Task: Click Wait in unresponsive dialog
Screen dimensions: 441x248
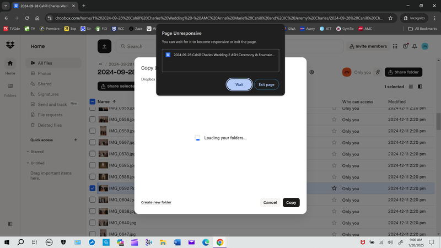Action: coord(239,85)
